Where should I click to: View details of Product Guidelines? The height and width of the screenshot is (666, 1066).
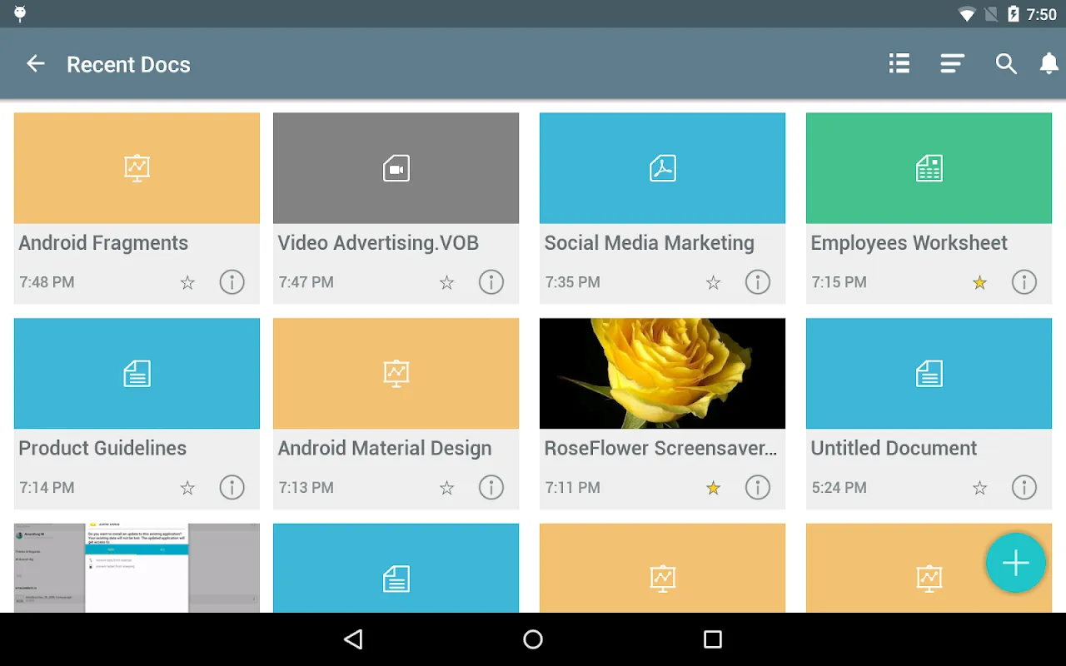click(x=232, y=488)
